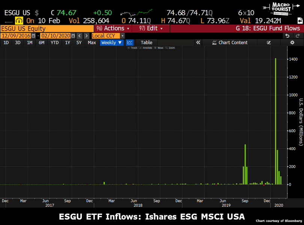Screen dimensions: 304x225
Task: Click the +0.50 price change value
Action: click(x=102, y=13)
